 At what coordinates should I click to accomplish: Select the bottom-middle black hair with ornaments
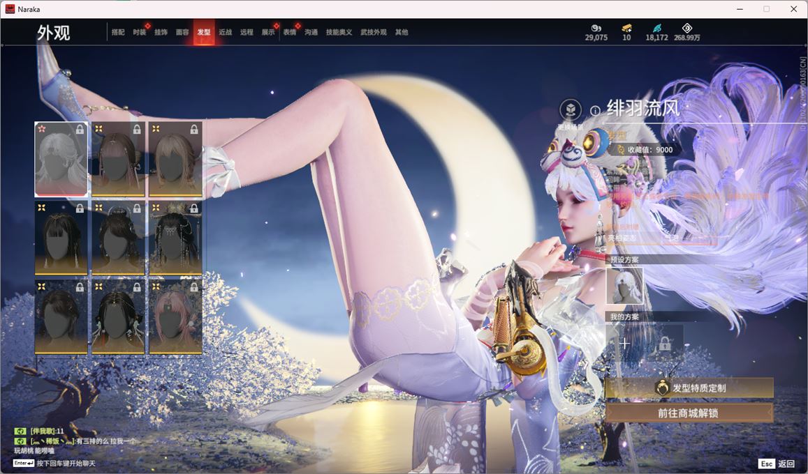click(118, 317)
